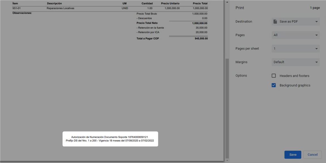326x163 pixels.
Task: Uncheck the Background graphics checkbox
Action: [x=274, y=85]
